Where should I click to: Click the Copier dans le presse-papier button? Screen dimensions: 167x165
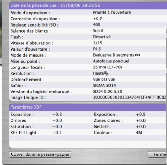tap(40, 154)
